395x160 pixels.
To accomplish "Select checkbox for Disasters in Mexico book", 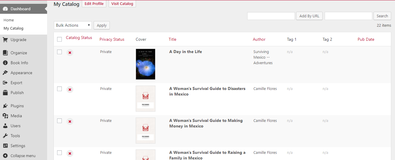I will click(59, 89).
